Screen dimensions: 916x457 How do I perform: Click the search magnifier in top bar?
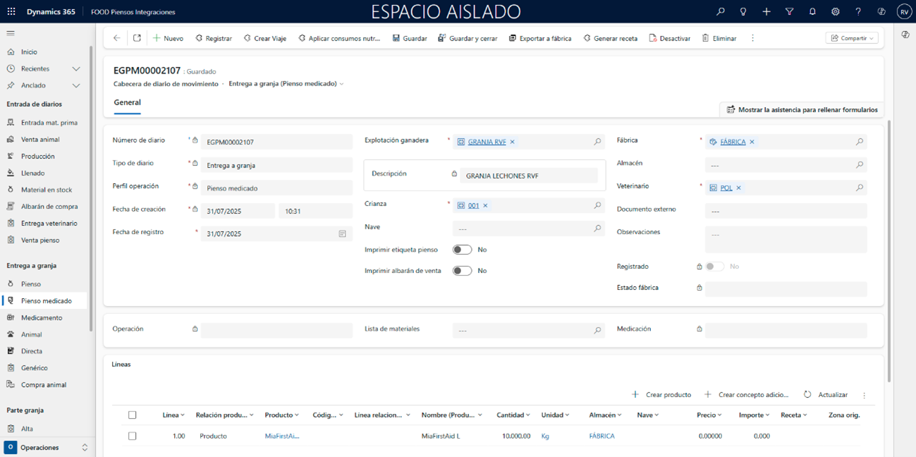click(720, 12)
